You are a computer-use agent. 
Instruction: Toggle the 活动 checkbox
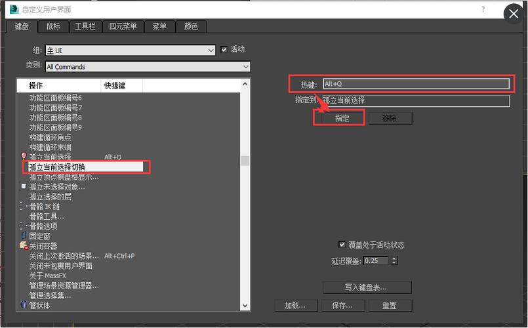tap(224, 49)
